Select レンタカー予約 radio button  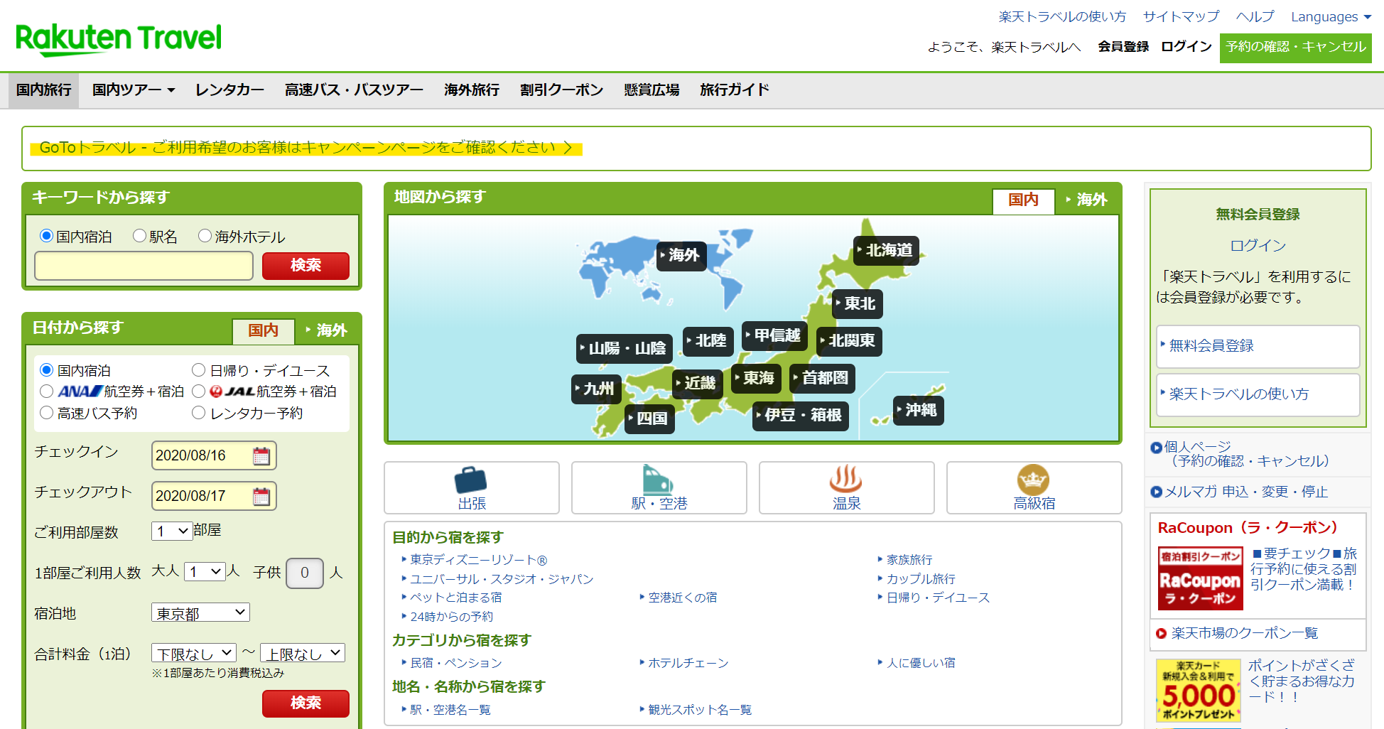199,413
